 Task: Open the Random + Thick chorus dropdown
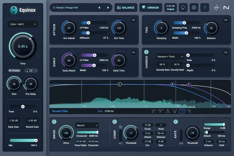click(x=170, y=57)
